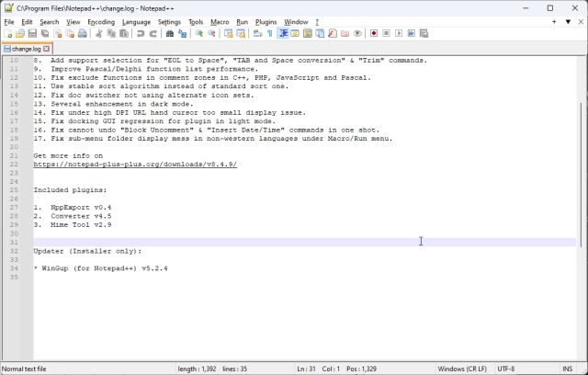Toggle the INS insert mode indicator

[x=568, y=369]
